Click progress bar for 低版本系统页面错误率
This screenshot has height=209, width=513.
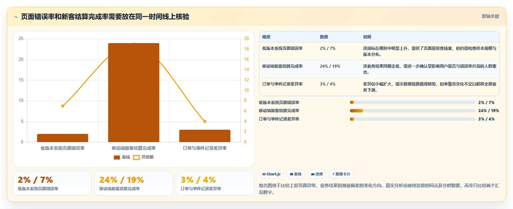click(412, 102)
